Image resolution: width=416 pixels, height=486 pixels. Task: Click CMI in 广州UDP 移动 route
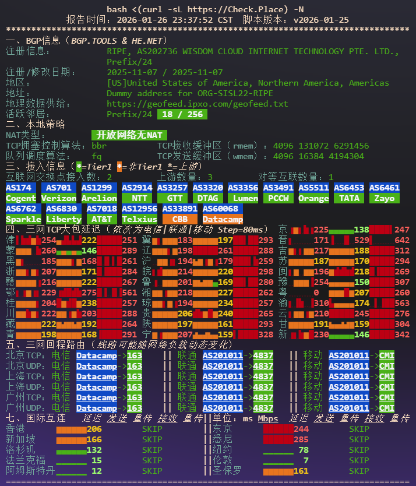point(387,408)
